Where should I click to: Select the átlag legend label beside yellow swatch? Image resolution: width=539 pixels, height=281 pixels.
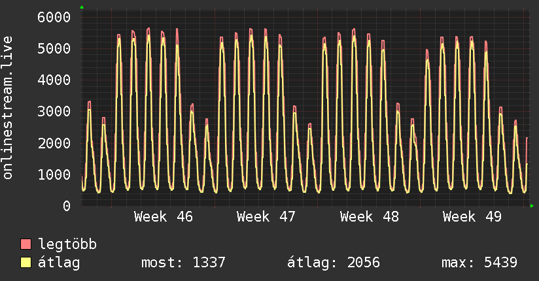tap(59, 263)
